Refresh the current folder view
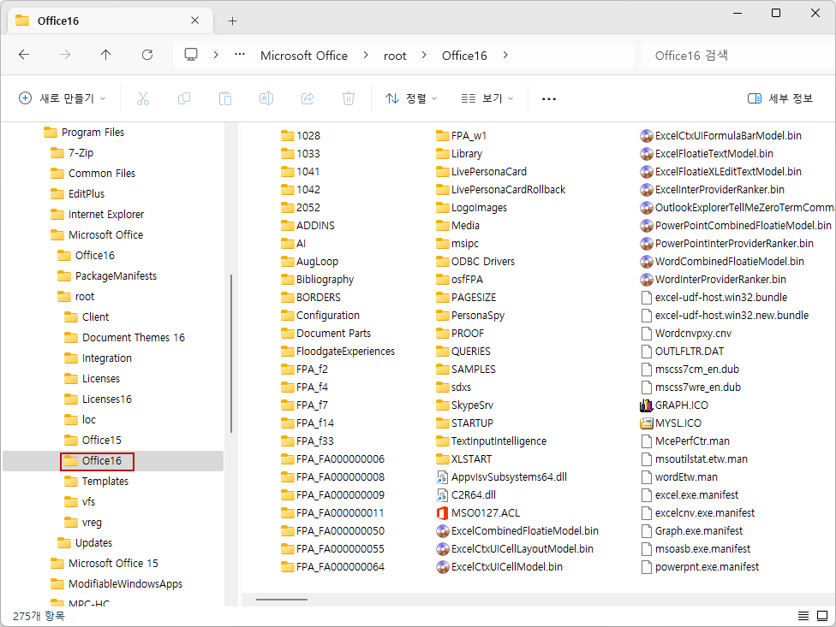The image size is (836, 627). tap(147, 55)
